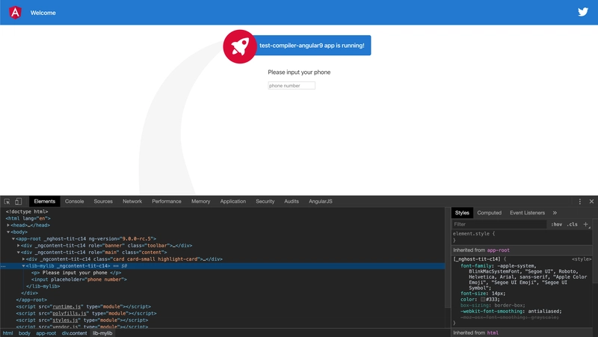Click the red rocket icon
This screenshot has width=598, height=337.
[x=239, y=46]
